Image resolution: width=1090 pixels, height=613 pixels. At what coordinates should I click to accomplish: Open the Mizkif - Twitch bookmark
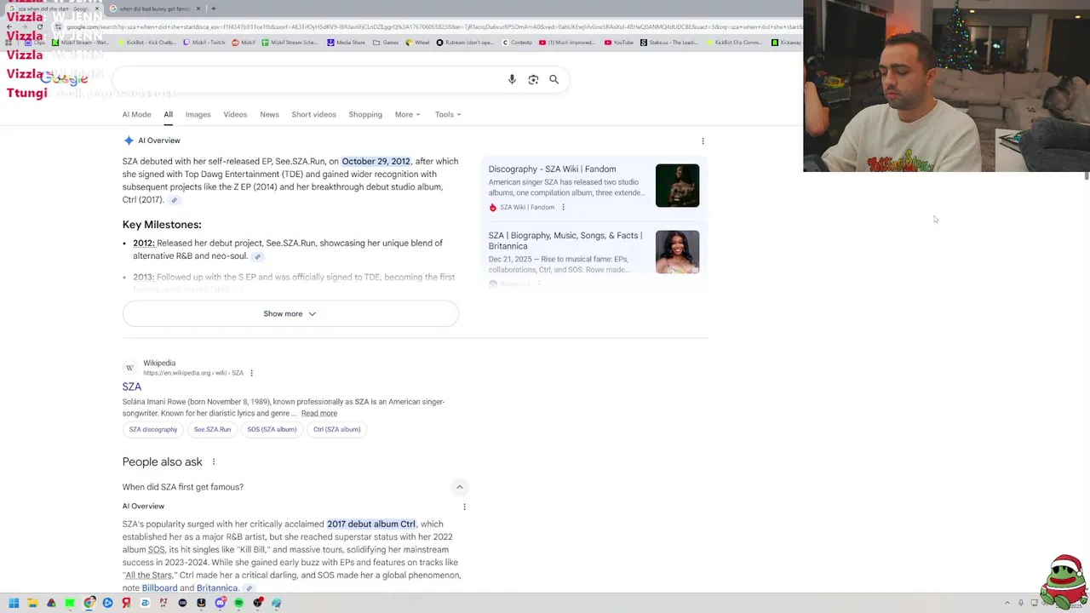203,43
